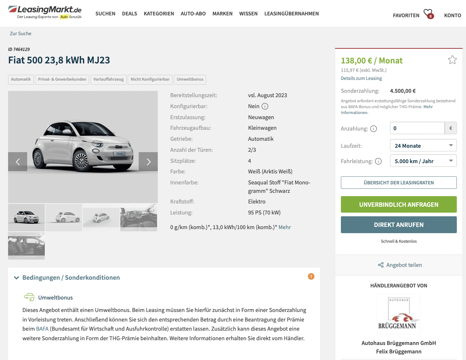
Task: Select third thumbnail, top rear view
Action: (101, 217)
